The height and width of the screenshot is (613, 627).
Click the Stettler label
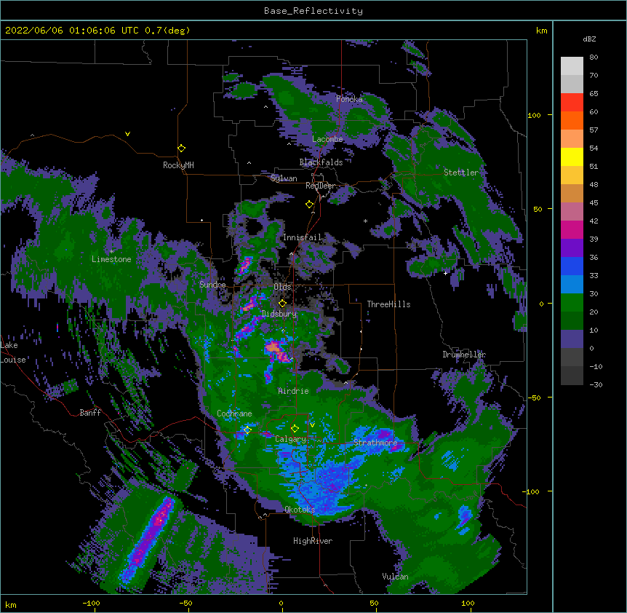coord(461,173)
